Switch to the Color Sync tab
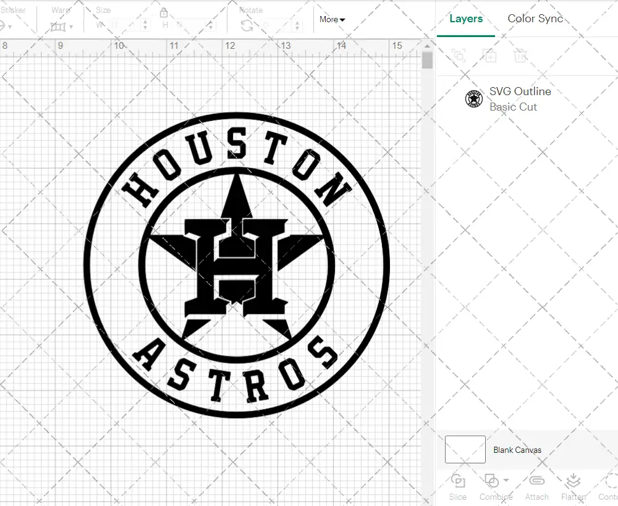618x506 pixels. tap(535, 19)
